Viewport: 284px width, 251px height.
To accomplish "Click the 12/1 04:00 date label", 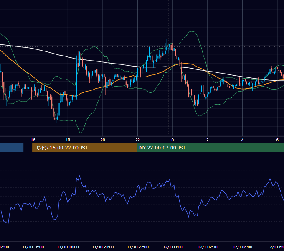I will pos(243,247).
